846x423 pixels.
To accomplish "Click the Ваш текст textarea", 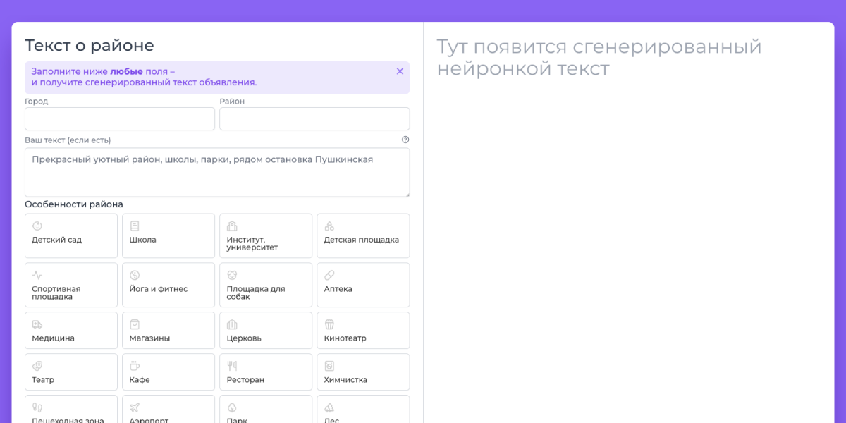I will point(216,172).
